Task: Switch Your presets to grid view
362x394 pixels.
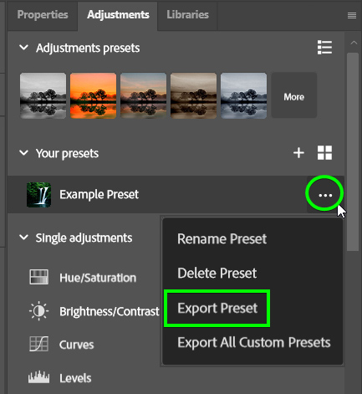Action: click(x=324, y=153)
